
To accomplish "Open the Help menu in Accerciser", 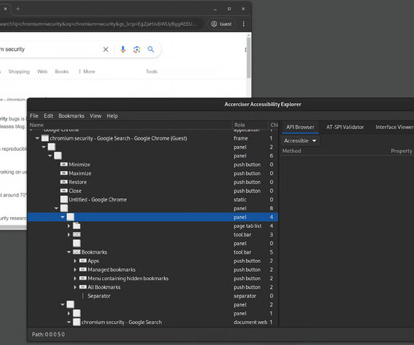I will pos(112,116).
